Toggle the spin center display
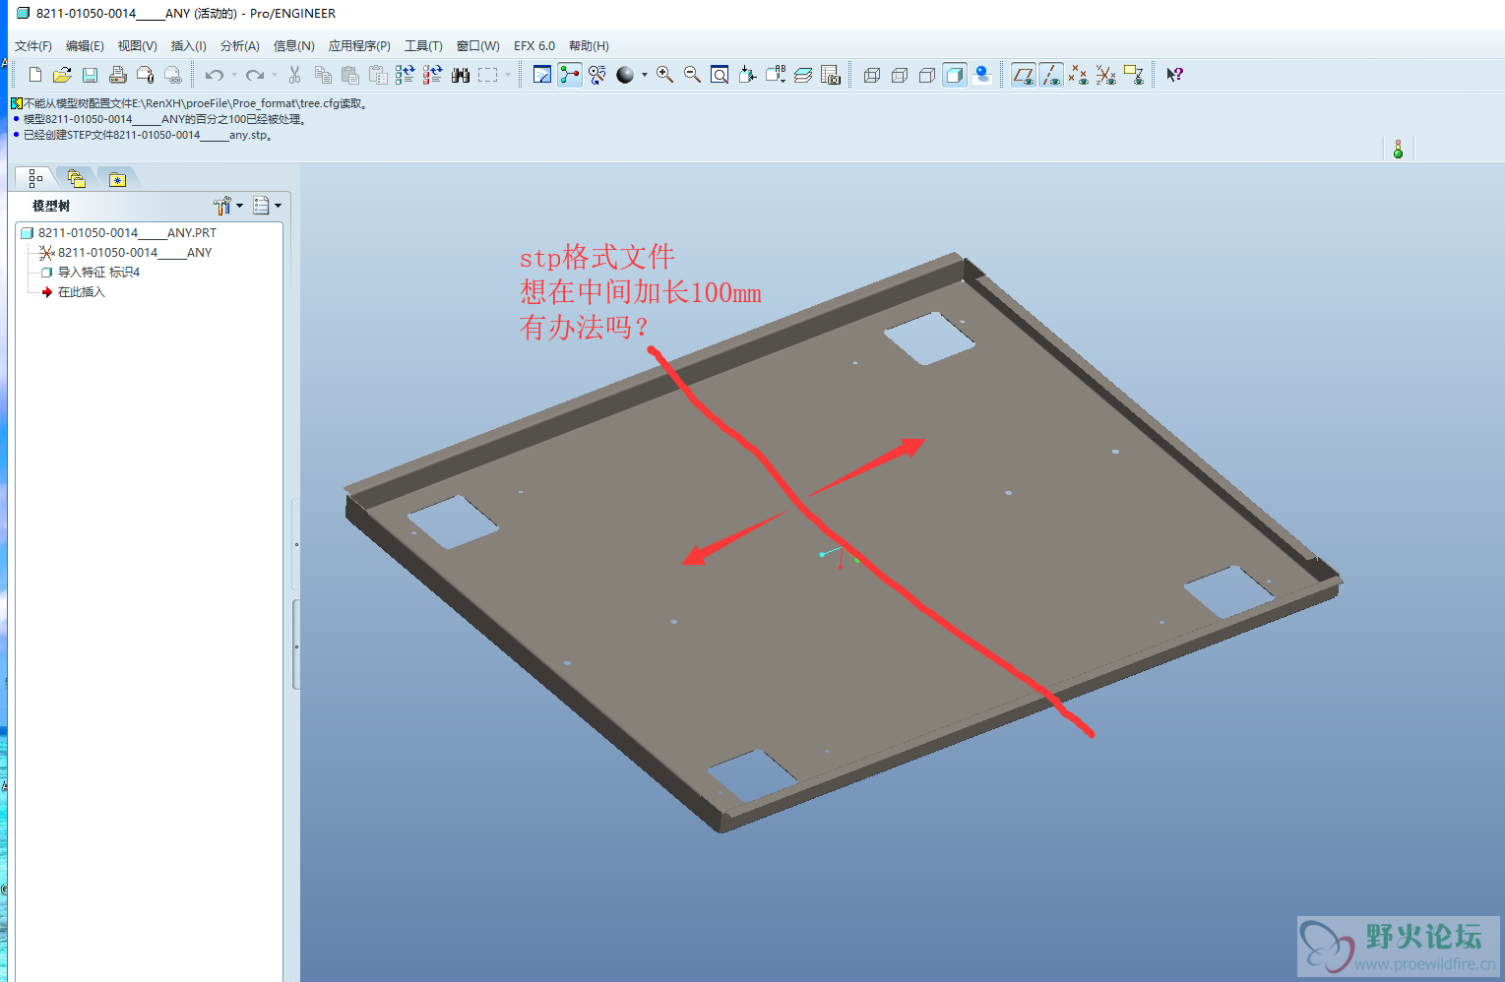The image size is (1505, 982). tap(570, 75)
